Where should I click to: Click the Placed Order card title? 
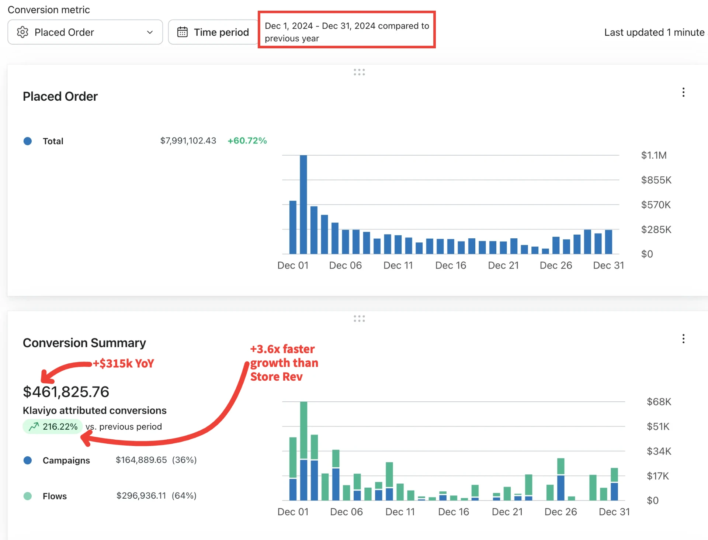point(60,96)
